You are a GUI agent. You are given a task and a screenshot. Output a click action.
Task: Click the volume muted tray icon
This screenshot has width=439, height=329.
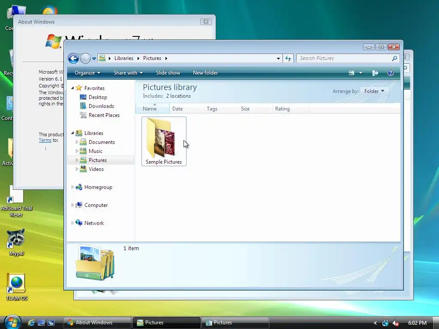[395, 323]
